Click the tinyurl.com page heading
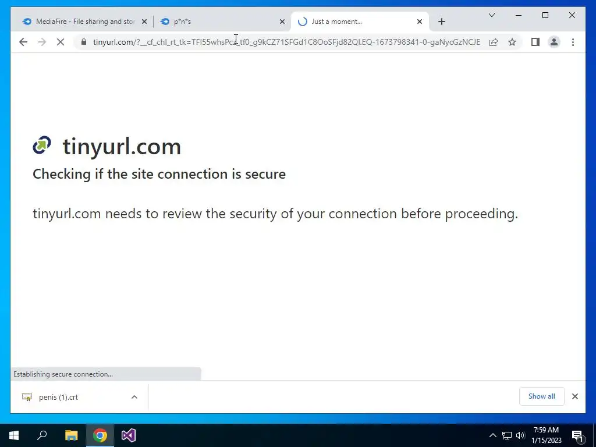596x447 pixels. click(x=122, y=147)
